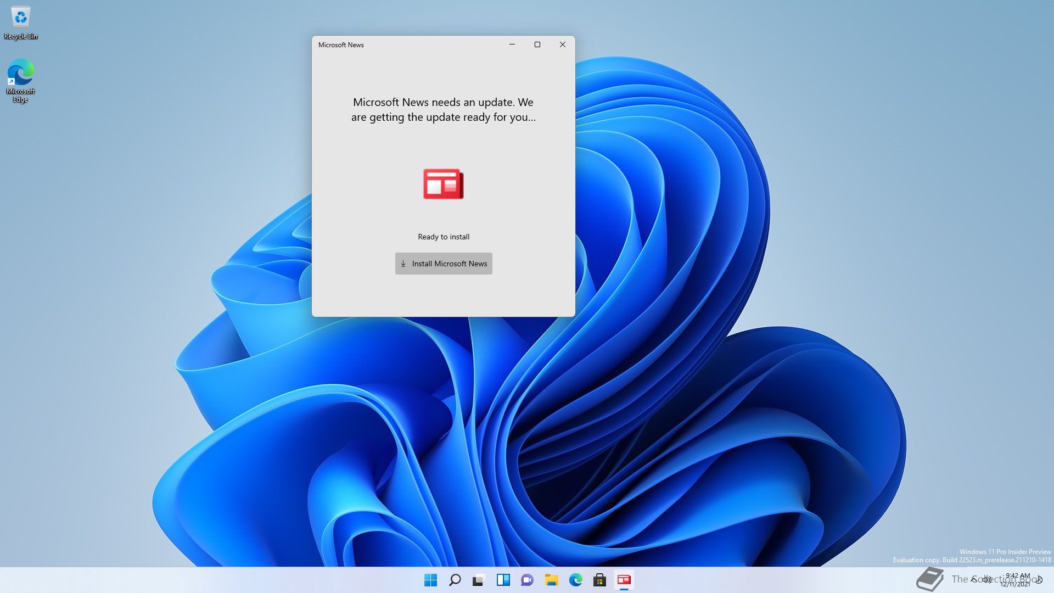Open taskbar Search magnifier

click(455, 580)
